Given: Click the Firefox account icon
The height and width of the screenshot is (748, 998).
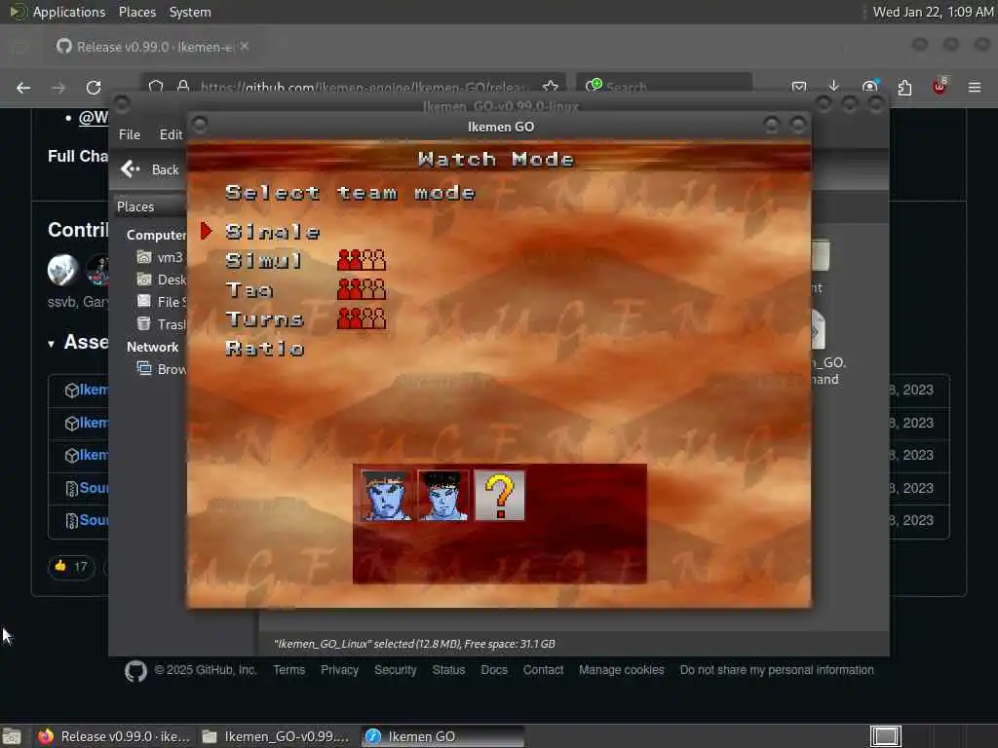Looking at the screenshot, I should pos(869,87).
